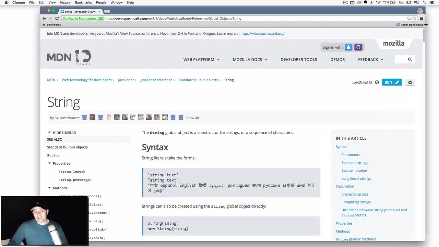Open the People menu

point(101,2)
